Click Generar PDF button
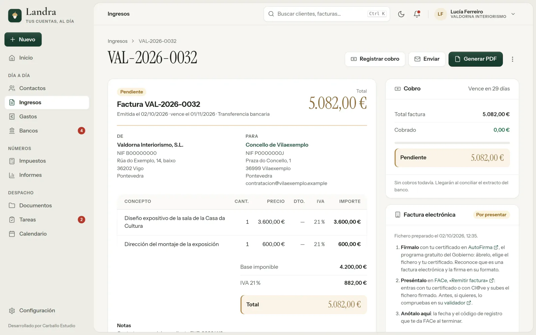 (x=476, y=59)
